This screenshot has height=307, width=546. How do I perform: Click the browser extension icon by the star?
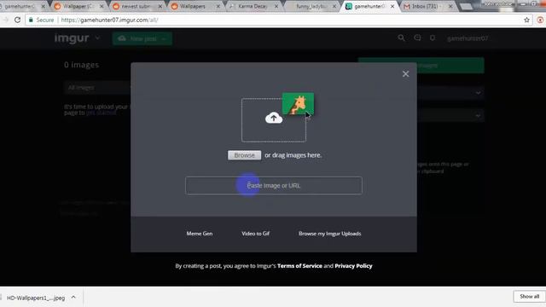540,20
